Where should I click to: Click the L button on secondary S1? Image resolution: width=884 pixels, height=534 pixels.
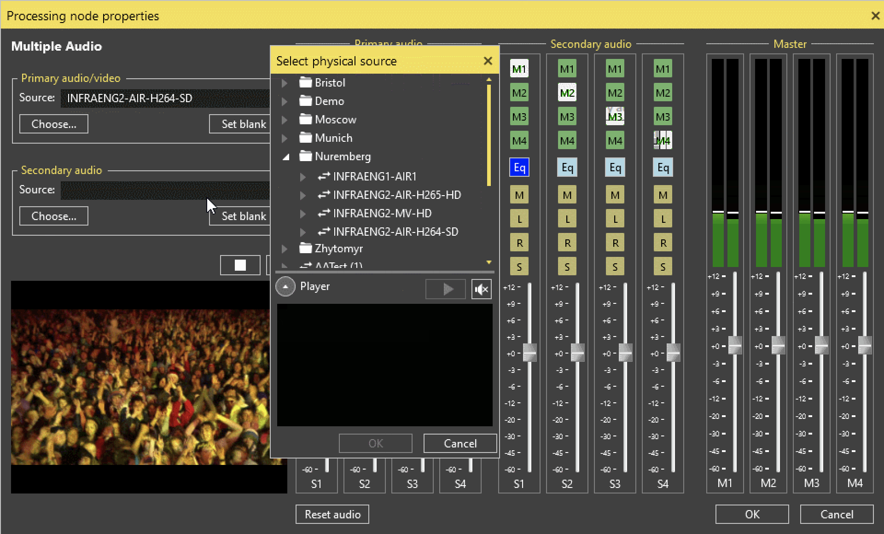pyautogui.click(x=519, y=219)
